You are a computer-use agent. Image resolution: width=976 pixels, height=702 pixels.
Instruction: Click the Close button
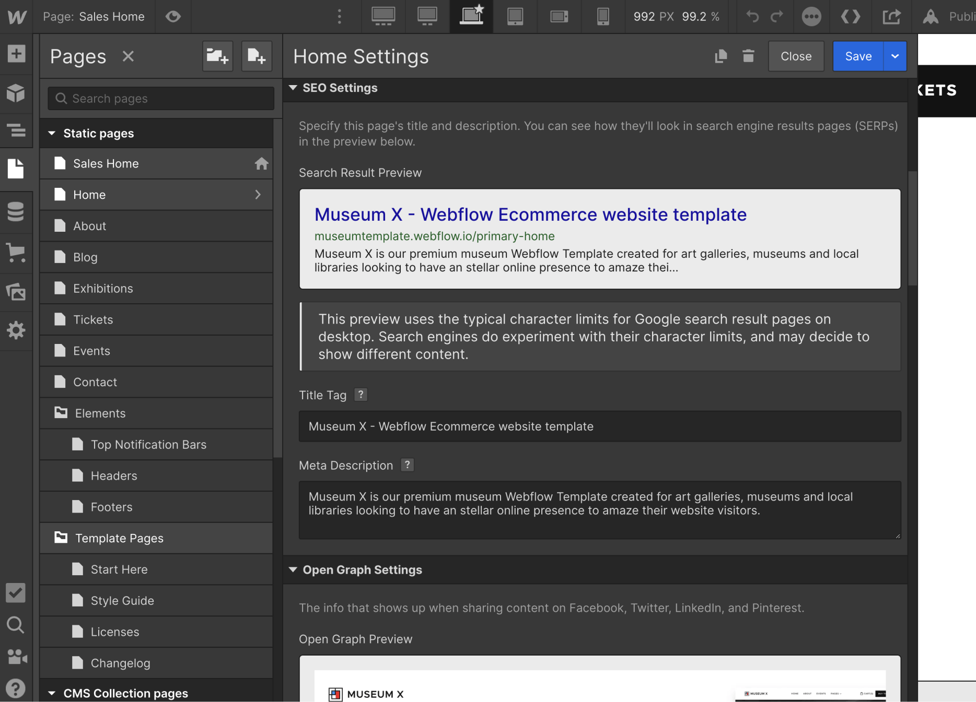click(x=796, y=56)
